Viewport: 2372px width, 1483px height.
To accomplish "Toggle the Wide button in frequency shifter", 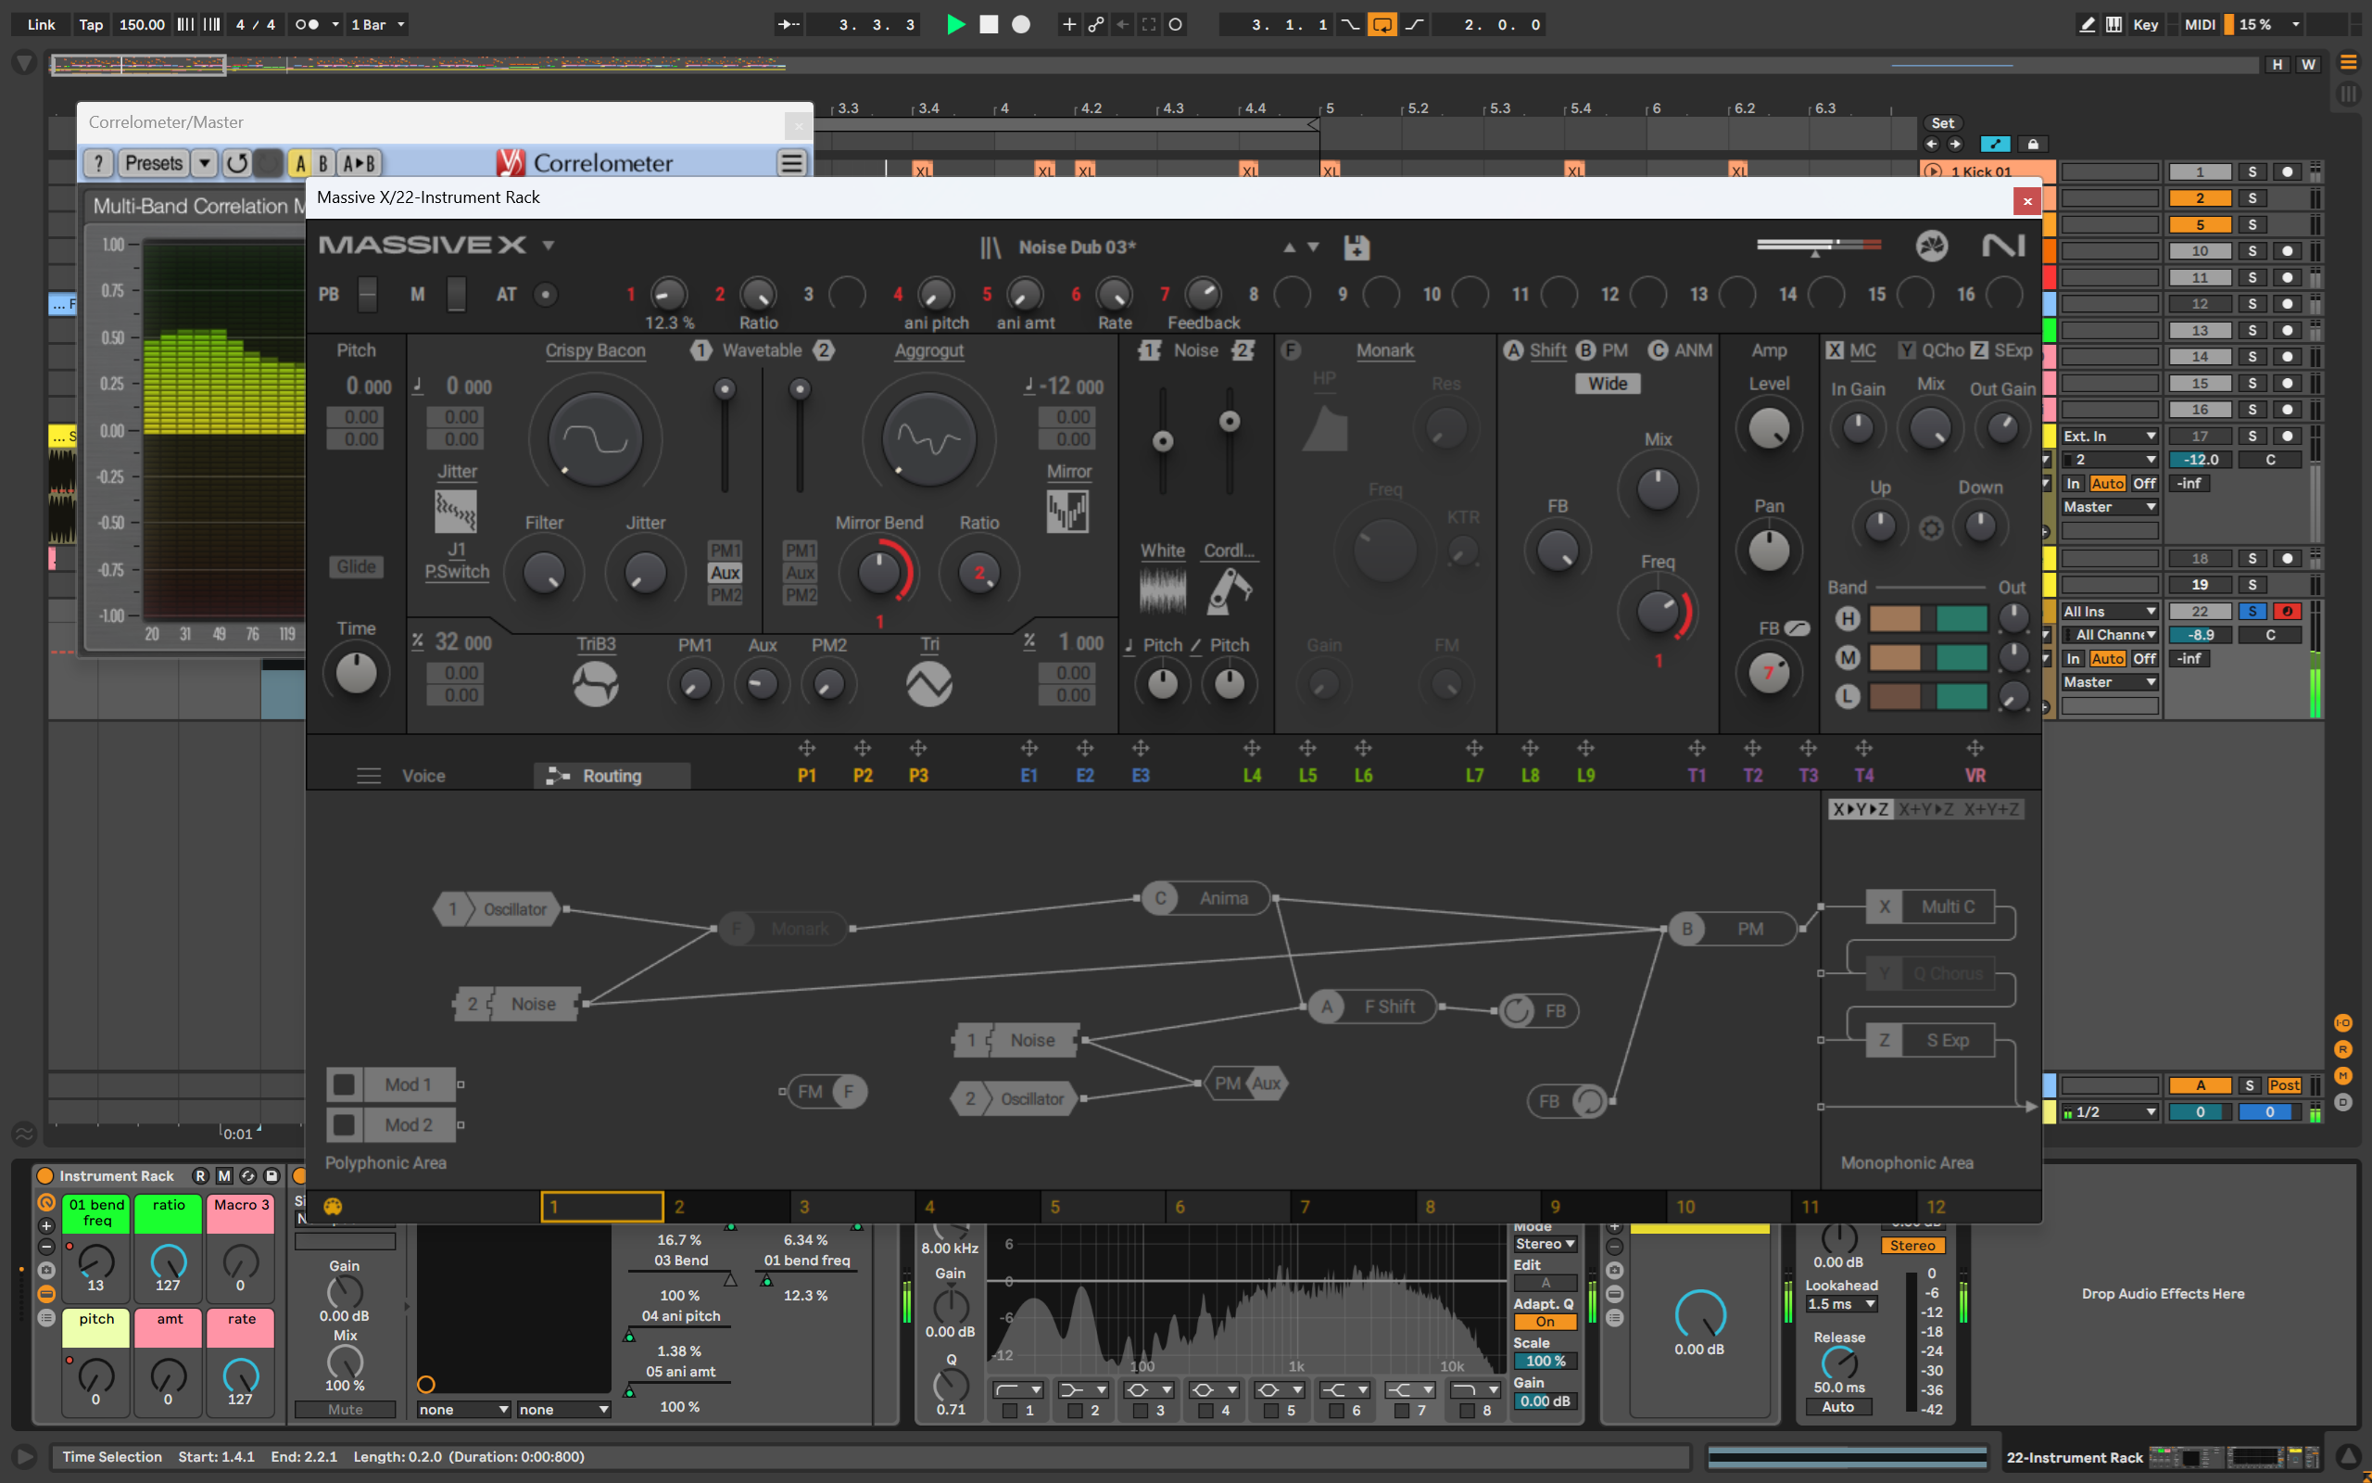I will point(1608,384).
